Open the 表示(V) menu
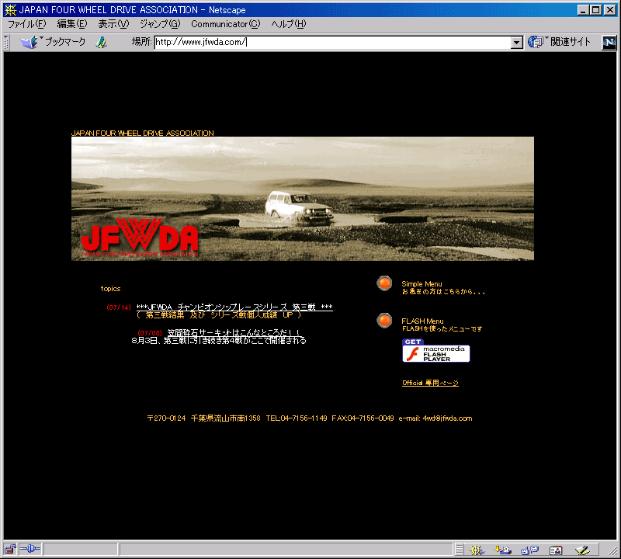The image size is (621, 559). (x=113, y=24)
